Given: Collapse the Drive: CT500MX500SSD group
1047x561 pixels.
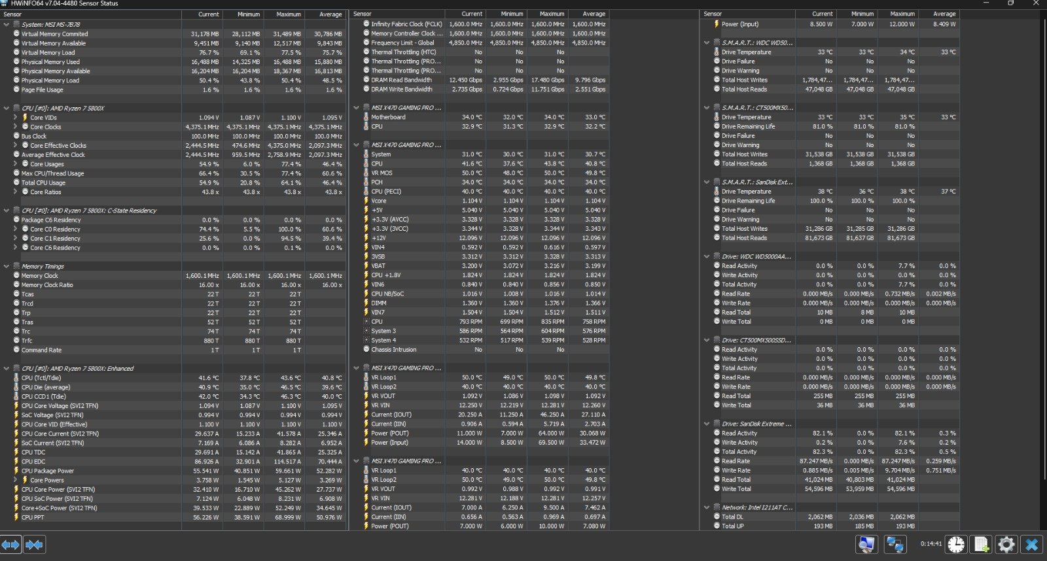Looking at the screenshot, I should coord(707,341).
